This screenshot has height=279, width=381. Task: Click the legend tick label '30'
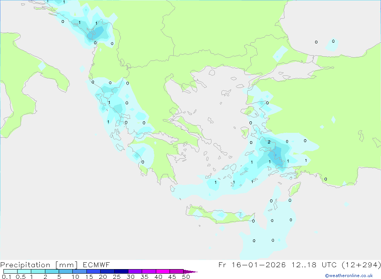coord(131,277)
